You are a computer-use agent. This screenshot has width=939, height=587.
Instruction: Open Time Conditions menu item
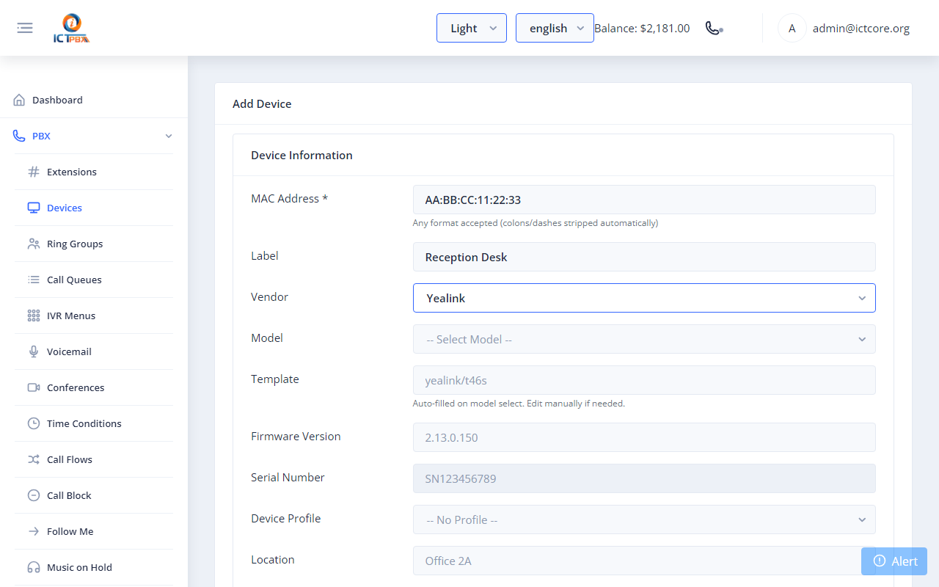point(94,423)
